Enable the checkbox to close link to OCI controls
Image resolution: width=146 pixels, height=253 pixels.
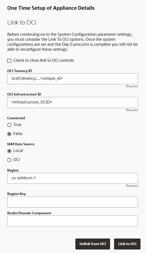coord(9,60)
